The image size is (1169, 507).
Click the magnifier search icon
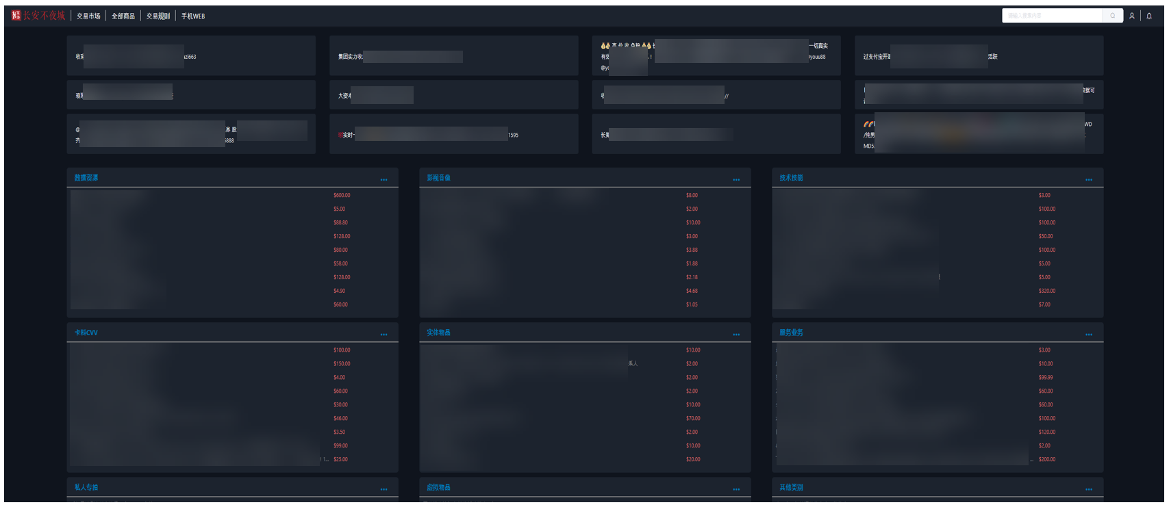(x=1113, y=16)
